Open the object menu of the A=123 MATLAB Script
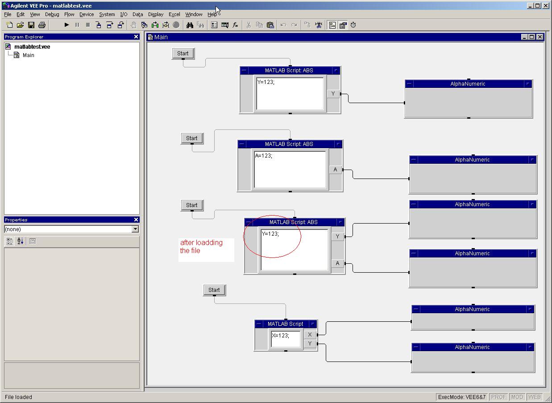 click(x=242, y=144)
